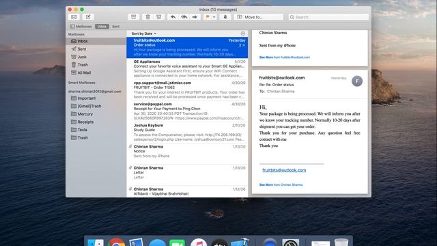Image resolution: width=437 pixels, height=246 pixels.
Task: Click See More from Chintan Sharma link
Action: tap(281, 184)
